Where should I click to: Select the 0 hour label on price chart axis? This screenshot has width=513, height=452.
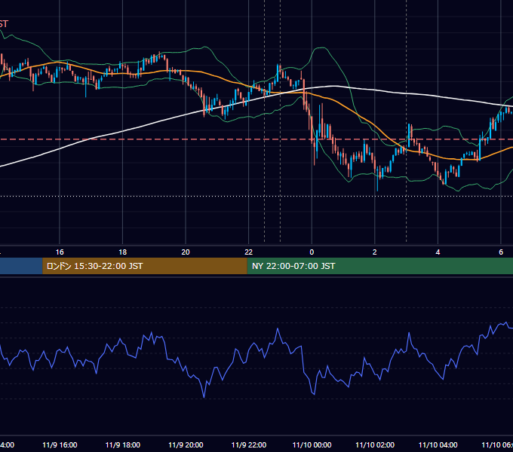[312, 252]
